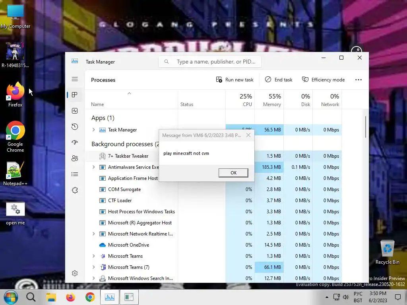Click the End task button

(279, 79)
